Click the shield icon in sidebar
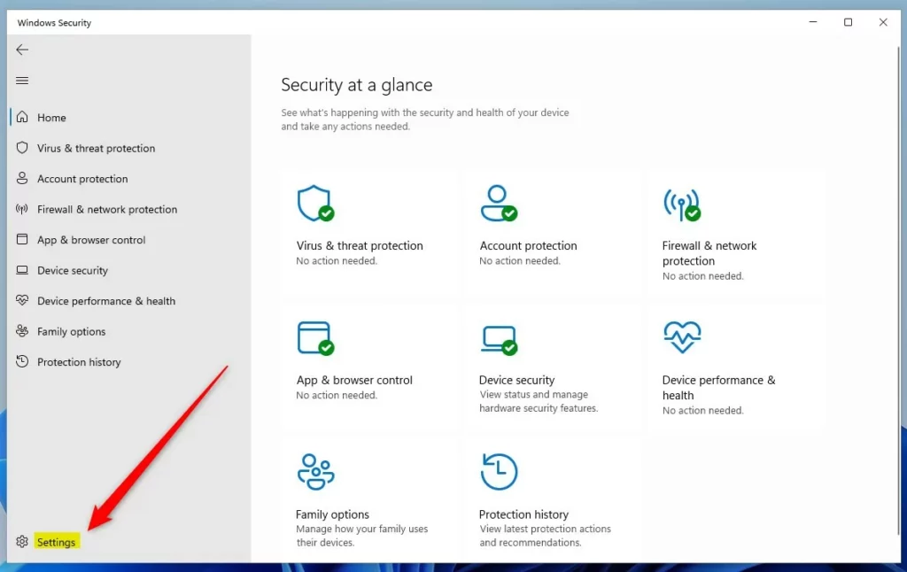Screen dimensions: 907x572 coord(22,148)
